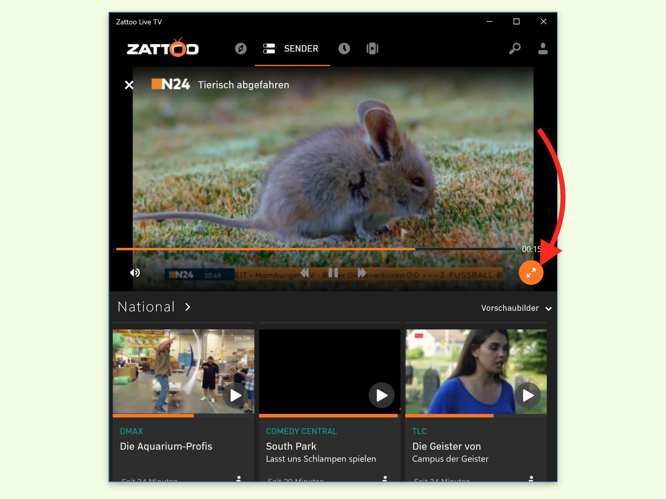The image size is (666, 499).
Task: Open the clock recordings tab
Action: (344, 49)
